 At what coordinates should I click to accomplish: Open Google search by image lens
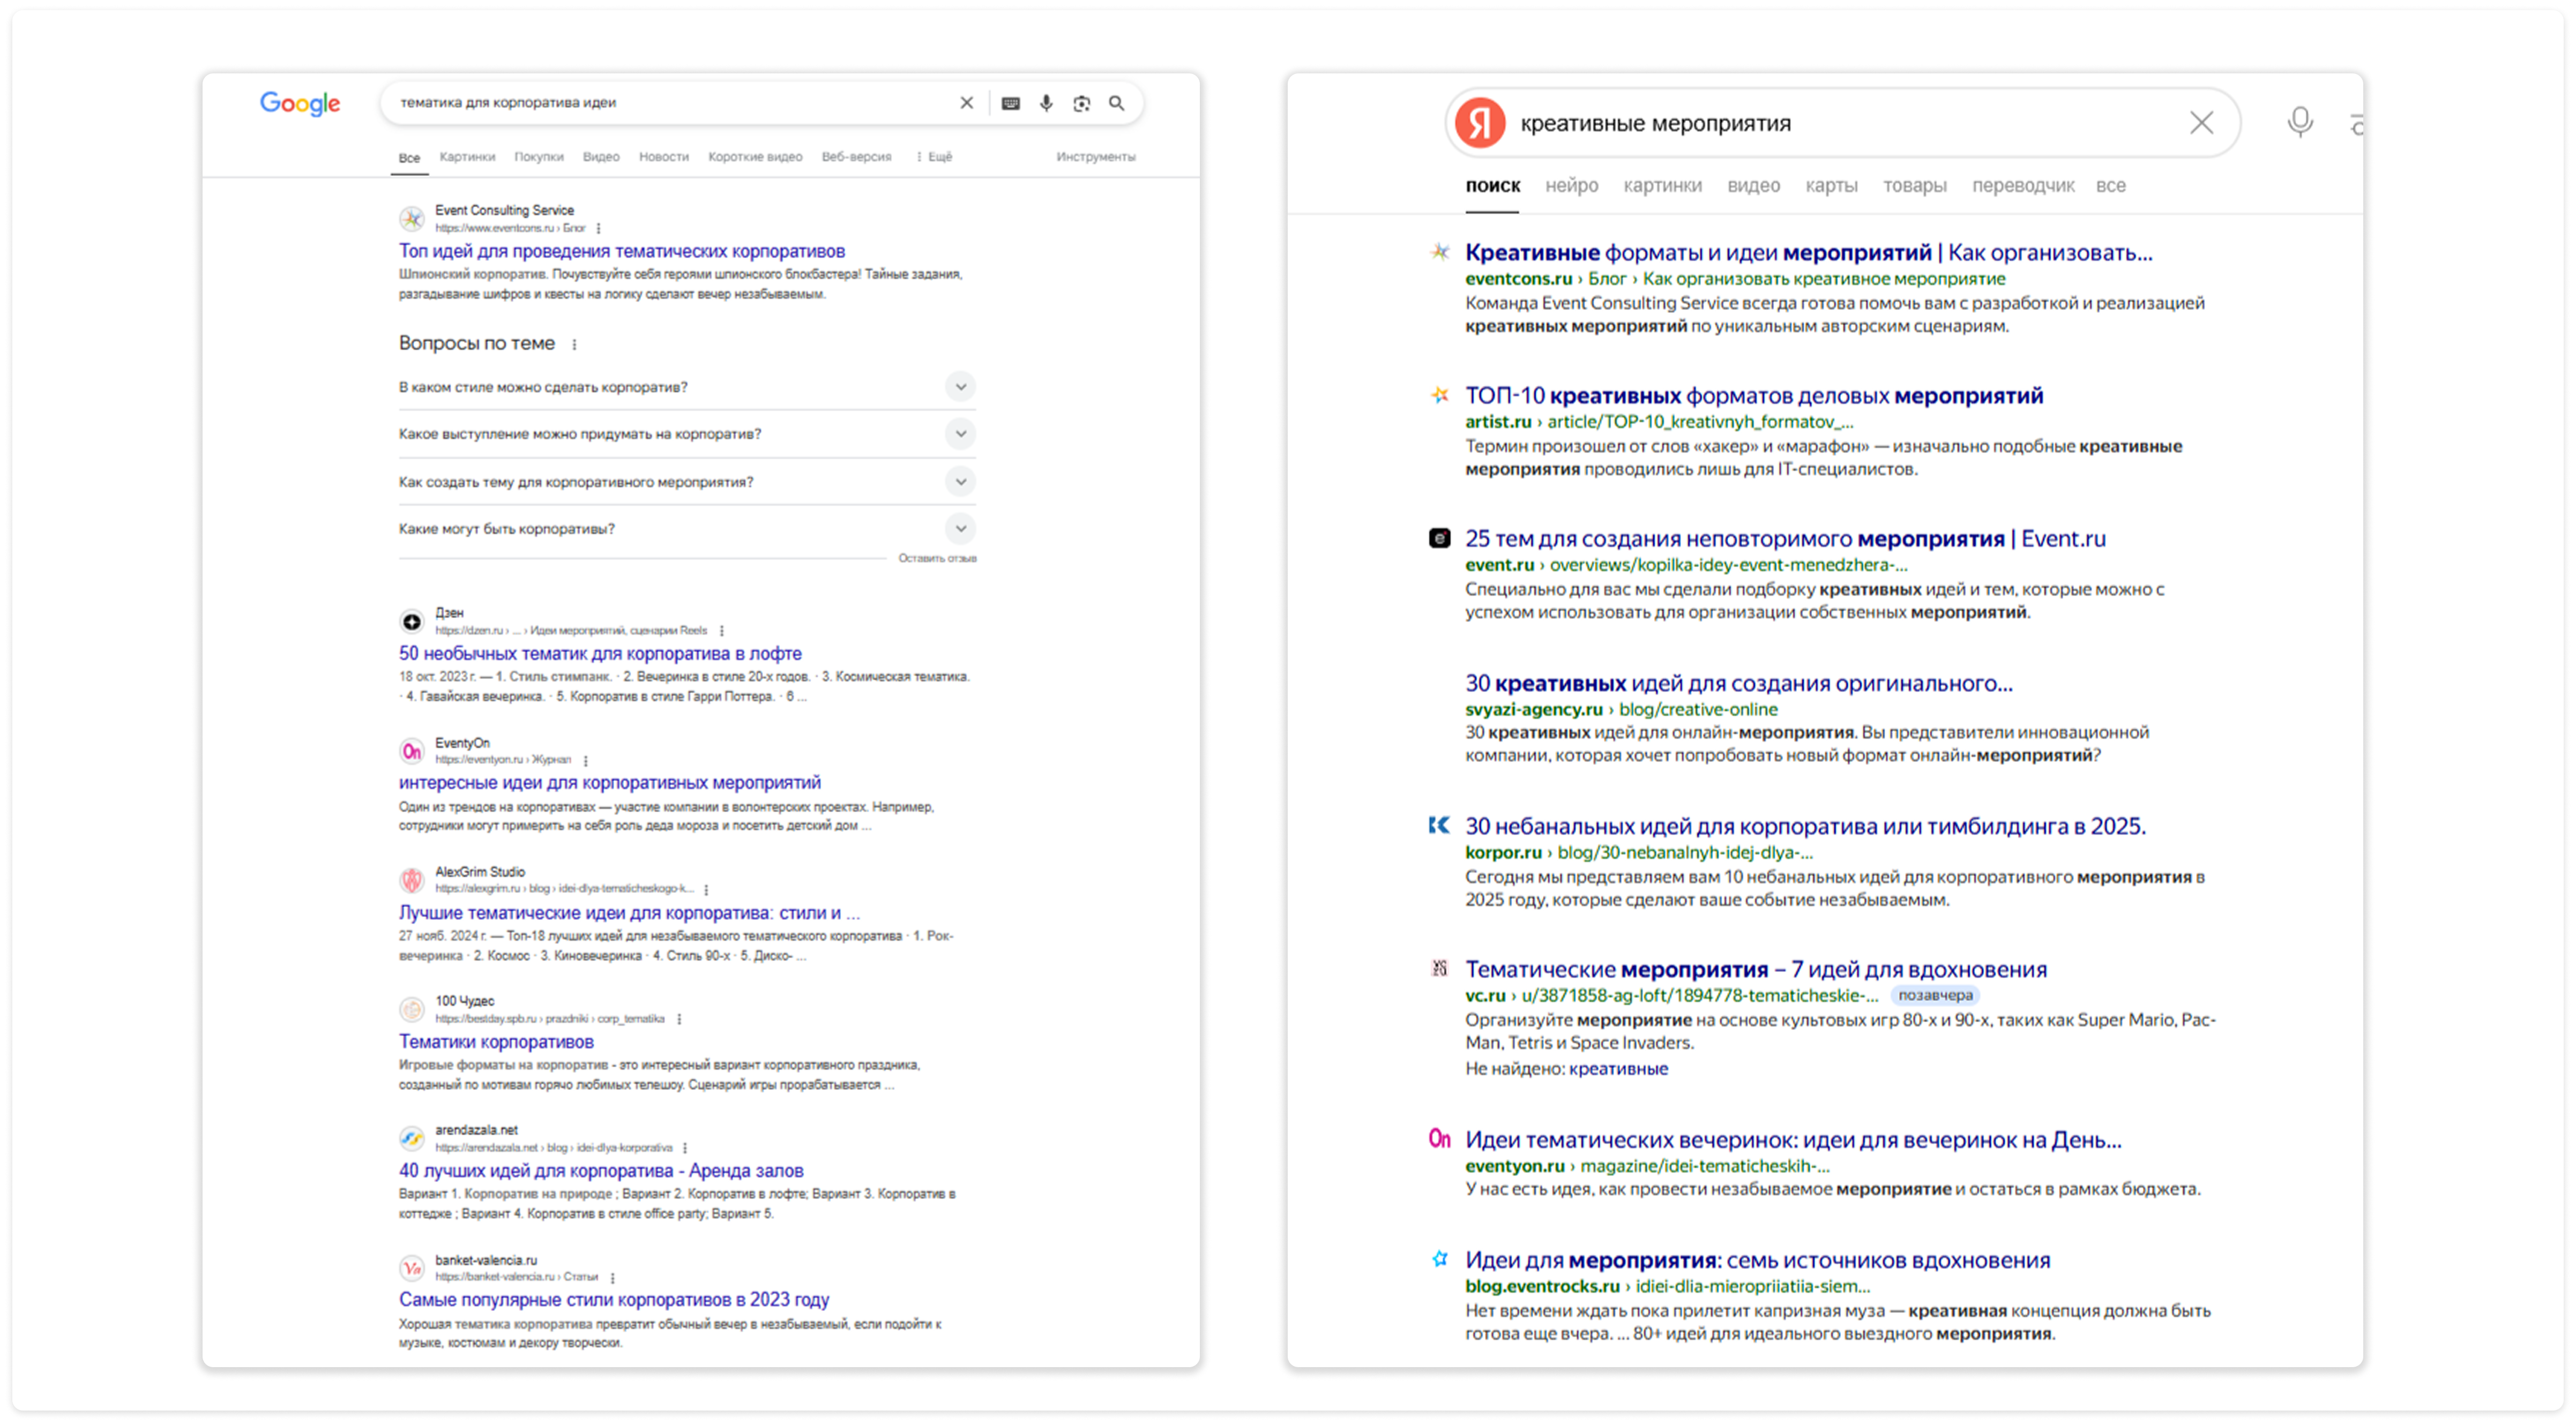pyautogui.click(x=1081, y=103)
